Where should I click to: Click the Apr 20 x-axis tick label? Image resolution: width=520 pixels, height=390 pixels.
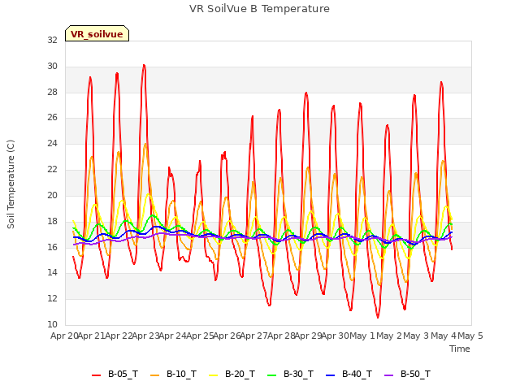[x=64, y=336]
